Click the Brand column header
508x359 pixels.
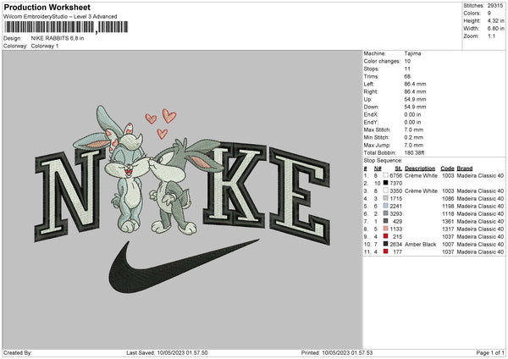coord(465,168)
